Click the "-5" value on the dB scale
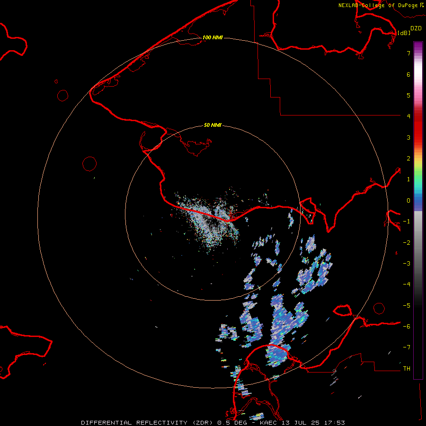 point(407,306)
